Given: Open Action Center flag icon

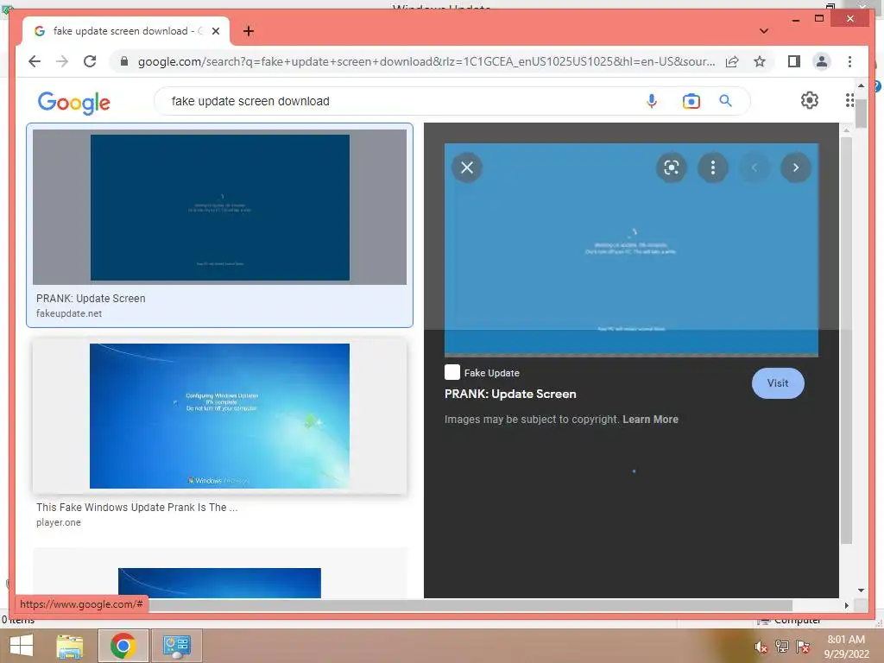Looking at the screenshot, I should click(803, 647).
